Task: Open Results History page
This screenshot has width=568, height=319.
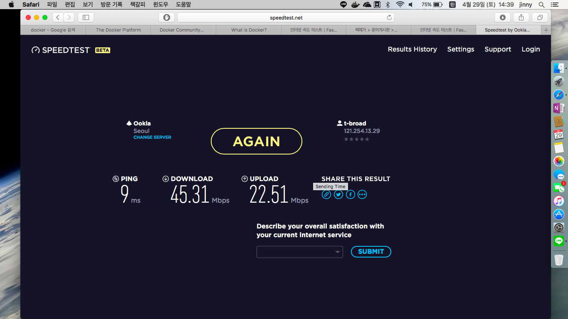Action: pyautogui.click(x=412, y=49)
